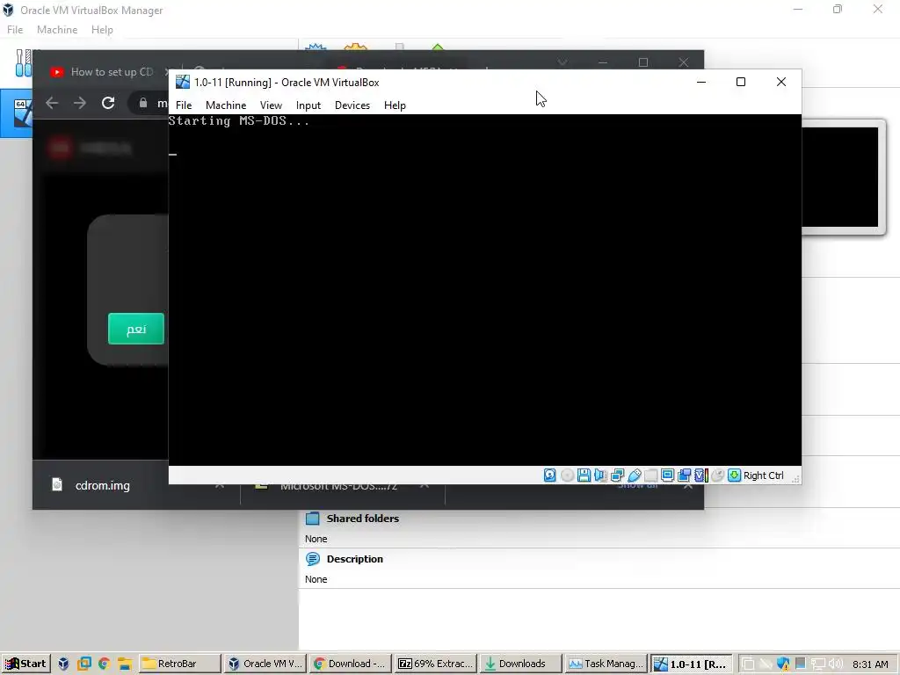This screenshot has width=900, height=675.
Task: Maximize the running VM window
Action: pyautogui.click(x=741, y=82)
